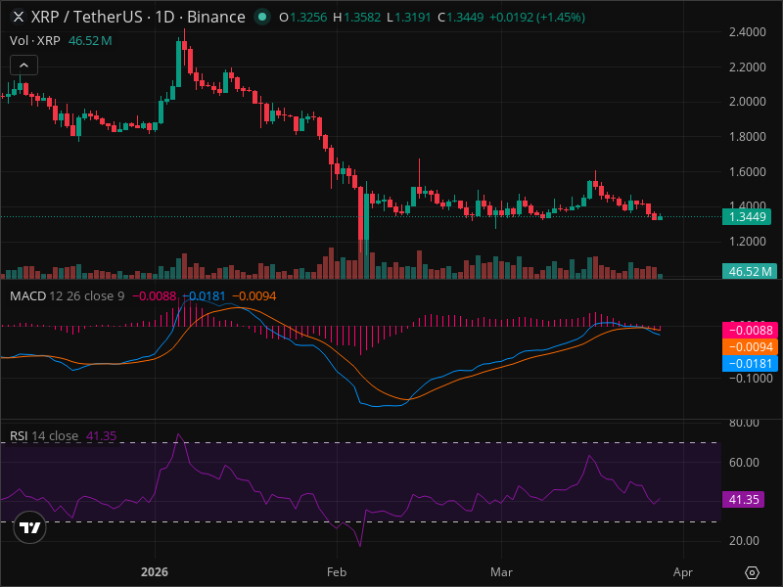This screenshot has width=783, height=587.
Task: Click the 2026 label on the time axis
Action: pos(155,572)
